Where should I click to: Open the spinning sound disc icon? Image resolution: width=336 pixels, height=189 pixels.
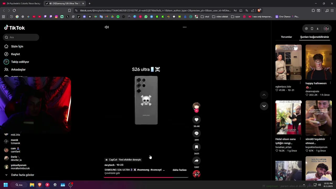(196, 174)
